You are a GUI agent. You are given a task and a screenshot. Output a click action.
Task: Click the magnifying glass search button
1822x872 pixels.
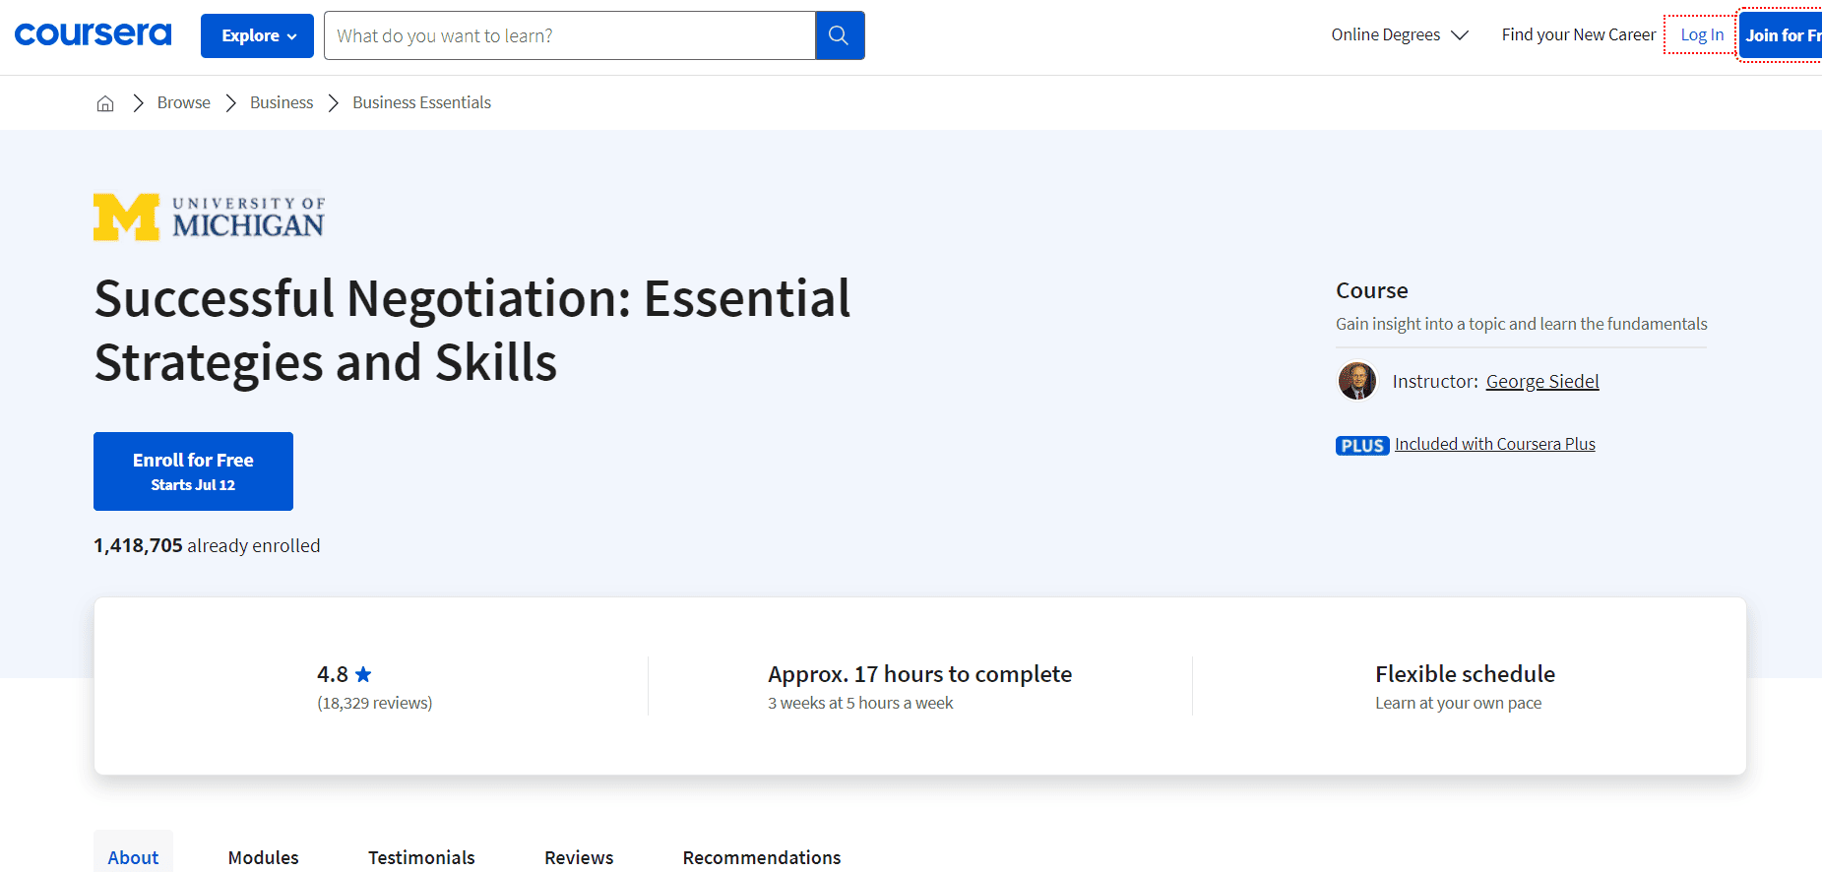pyautogui.click(x=839, y=35)
